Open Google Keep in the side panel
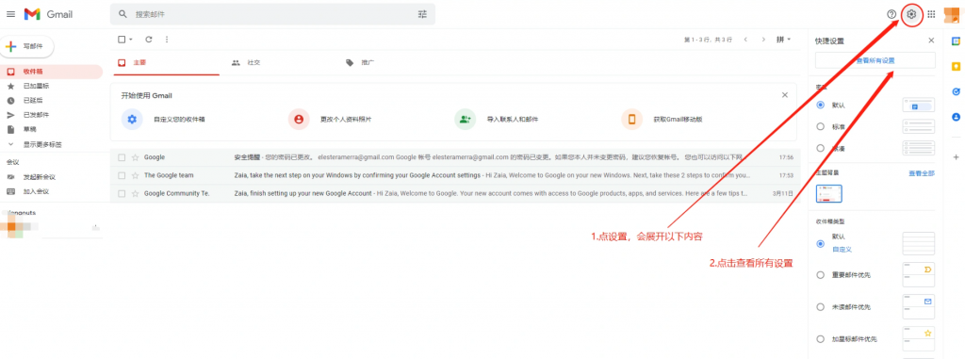965x359 pixels. click(956, 66)
